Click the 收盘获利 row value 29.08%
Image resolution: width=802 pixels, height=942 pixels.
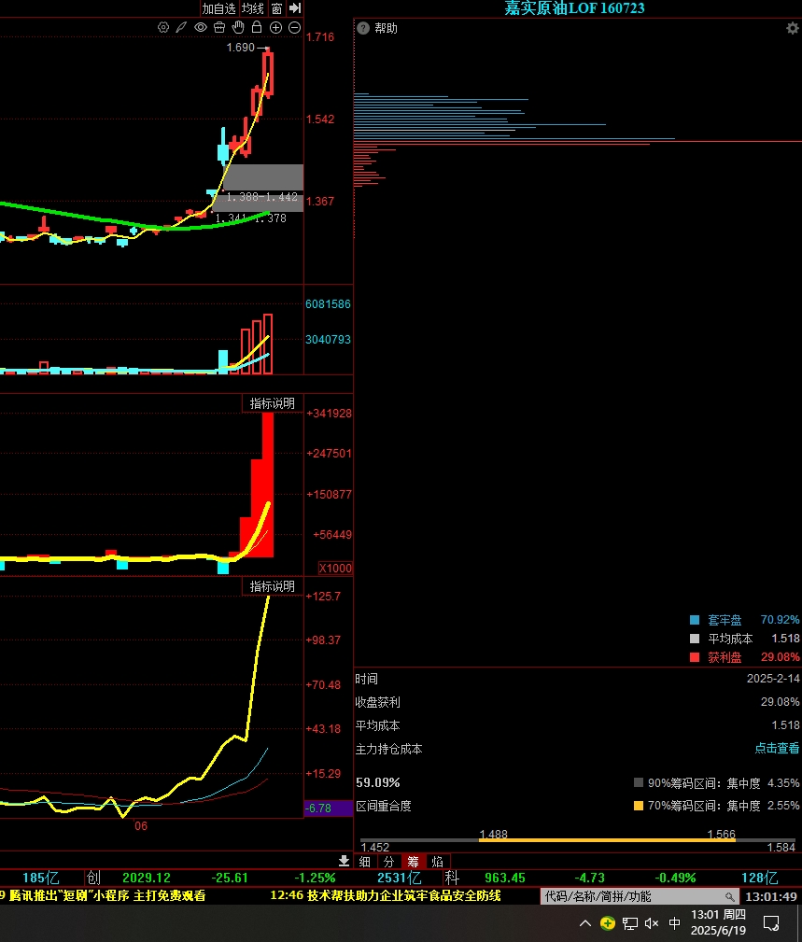click(x=780, y=702)
